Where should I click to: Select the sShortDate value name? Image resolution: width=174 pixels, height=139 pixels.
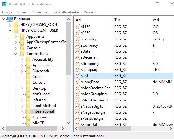(x=90, y=124)
